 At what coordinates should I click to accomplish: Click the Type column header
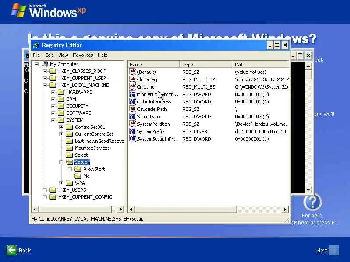click(206, 65)
